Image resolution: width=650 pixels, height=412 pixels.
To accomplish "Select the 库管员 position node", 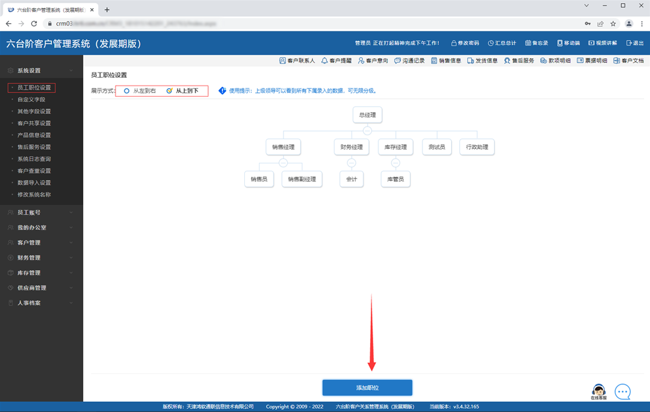I will coord(395,179).
